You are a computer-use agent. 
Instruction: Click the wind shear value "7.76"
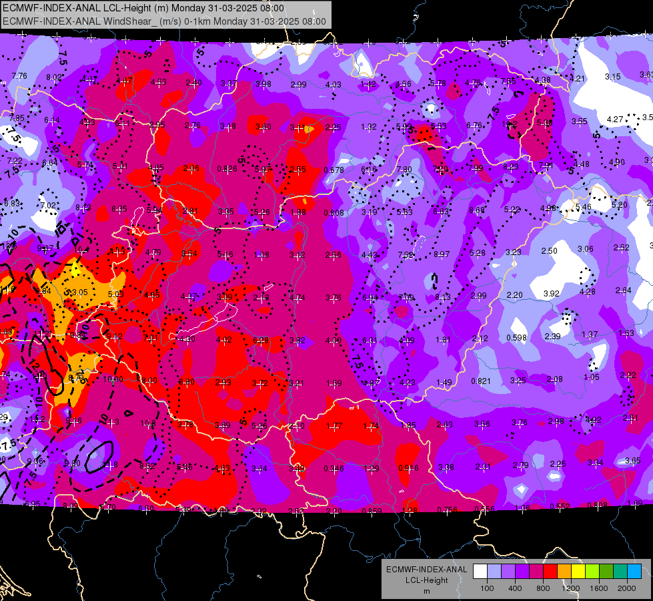pos(19,76)
